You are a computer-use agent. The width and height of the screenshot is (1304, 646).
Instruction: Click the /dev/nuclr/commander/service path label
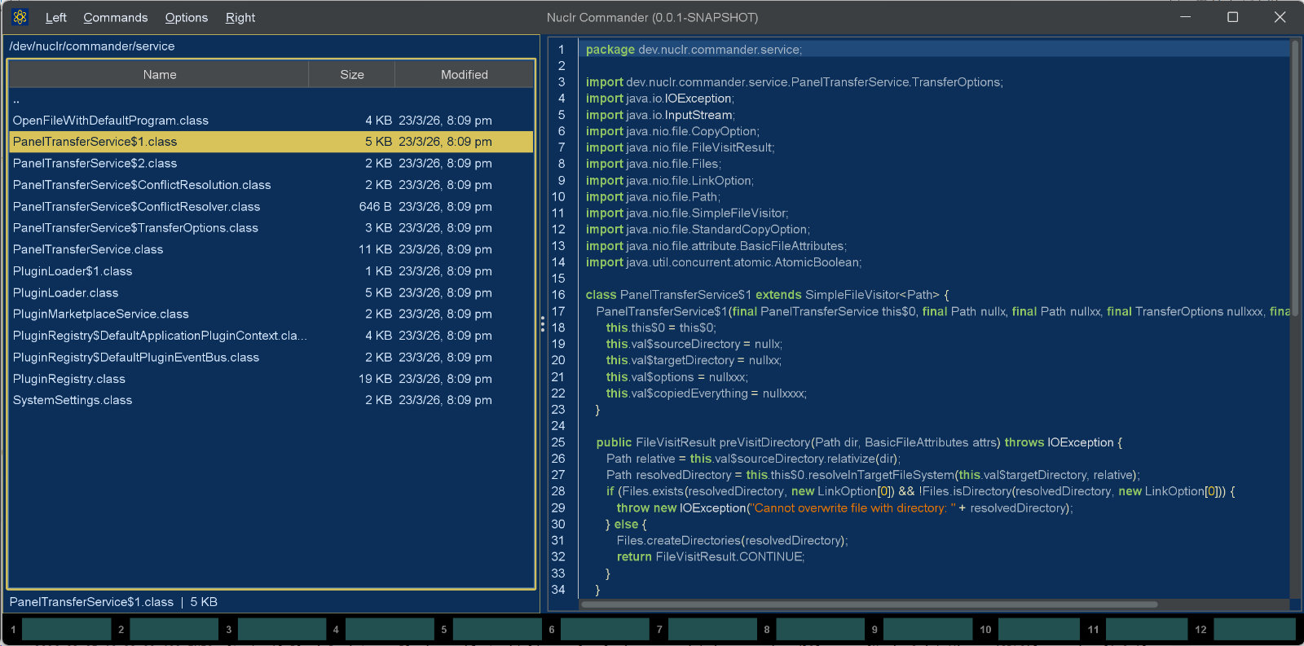(x=92, y=46)
